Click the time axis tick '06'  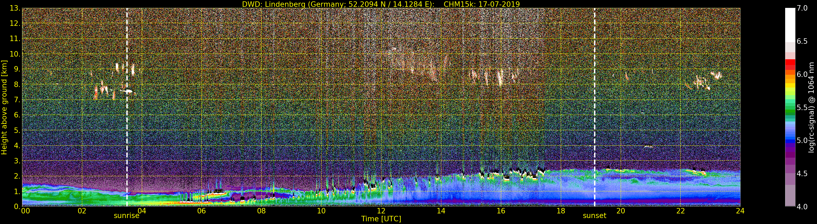pyautogui.click(x=201, y=211)
